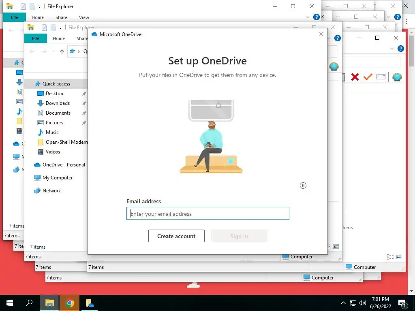This screenshot has height=311, width=415.
Task: Click pin icon next to Downloads
Action: click(x=84, y=103)
